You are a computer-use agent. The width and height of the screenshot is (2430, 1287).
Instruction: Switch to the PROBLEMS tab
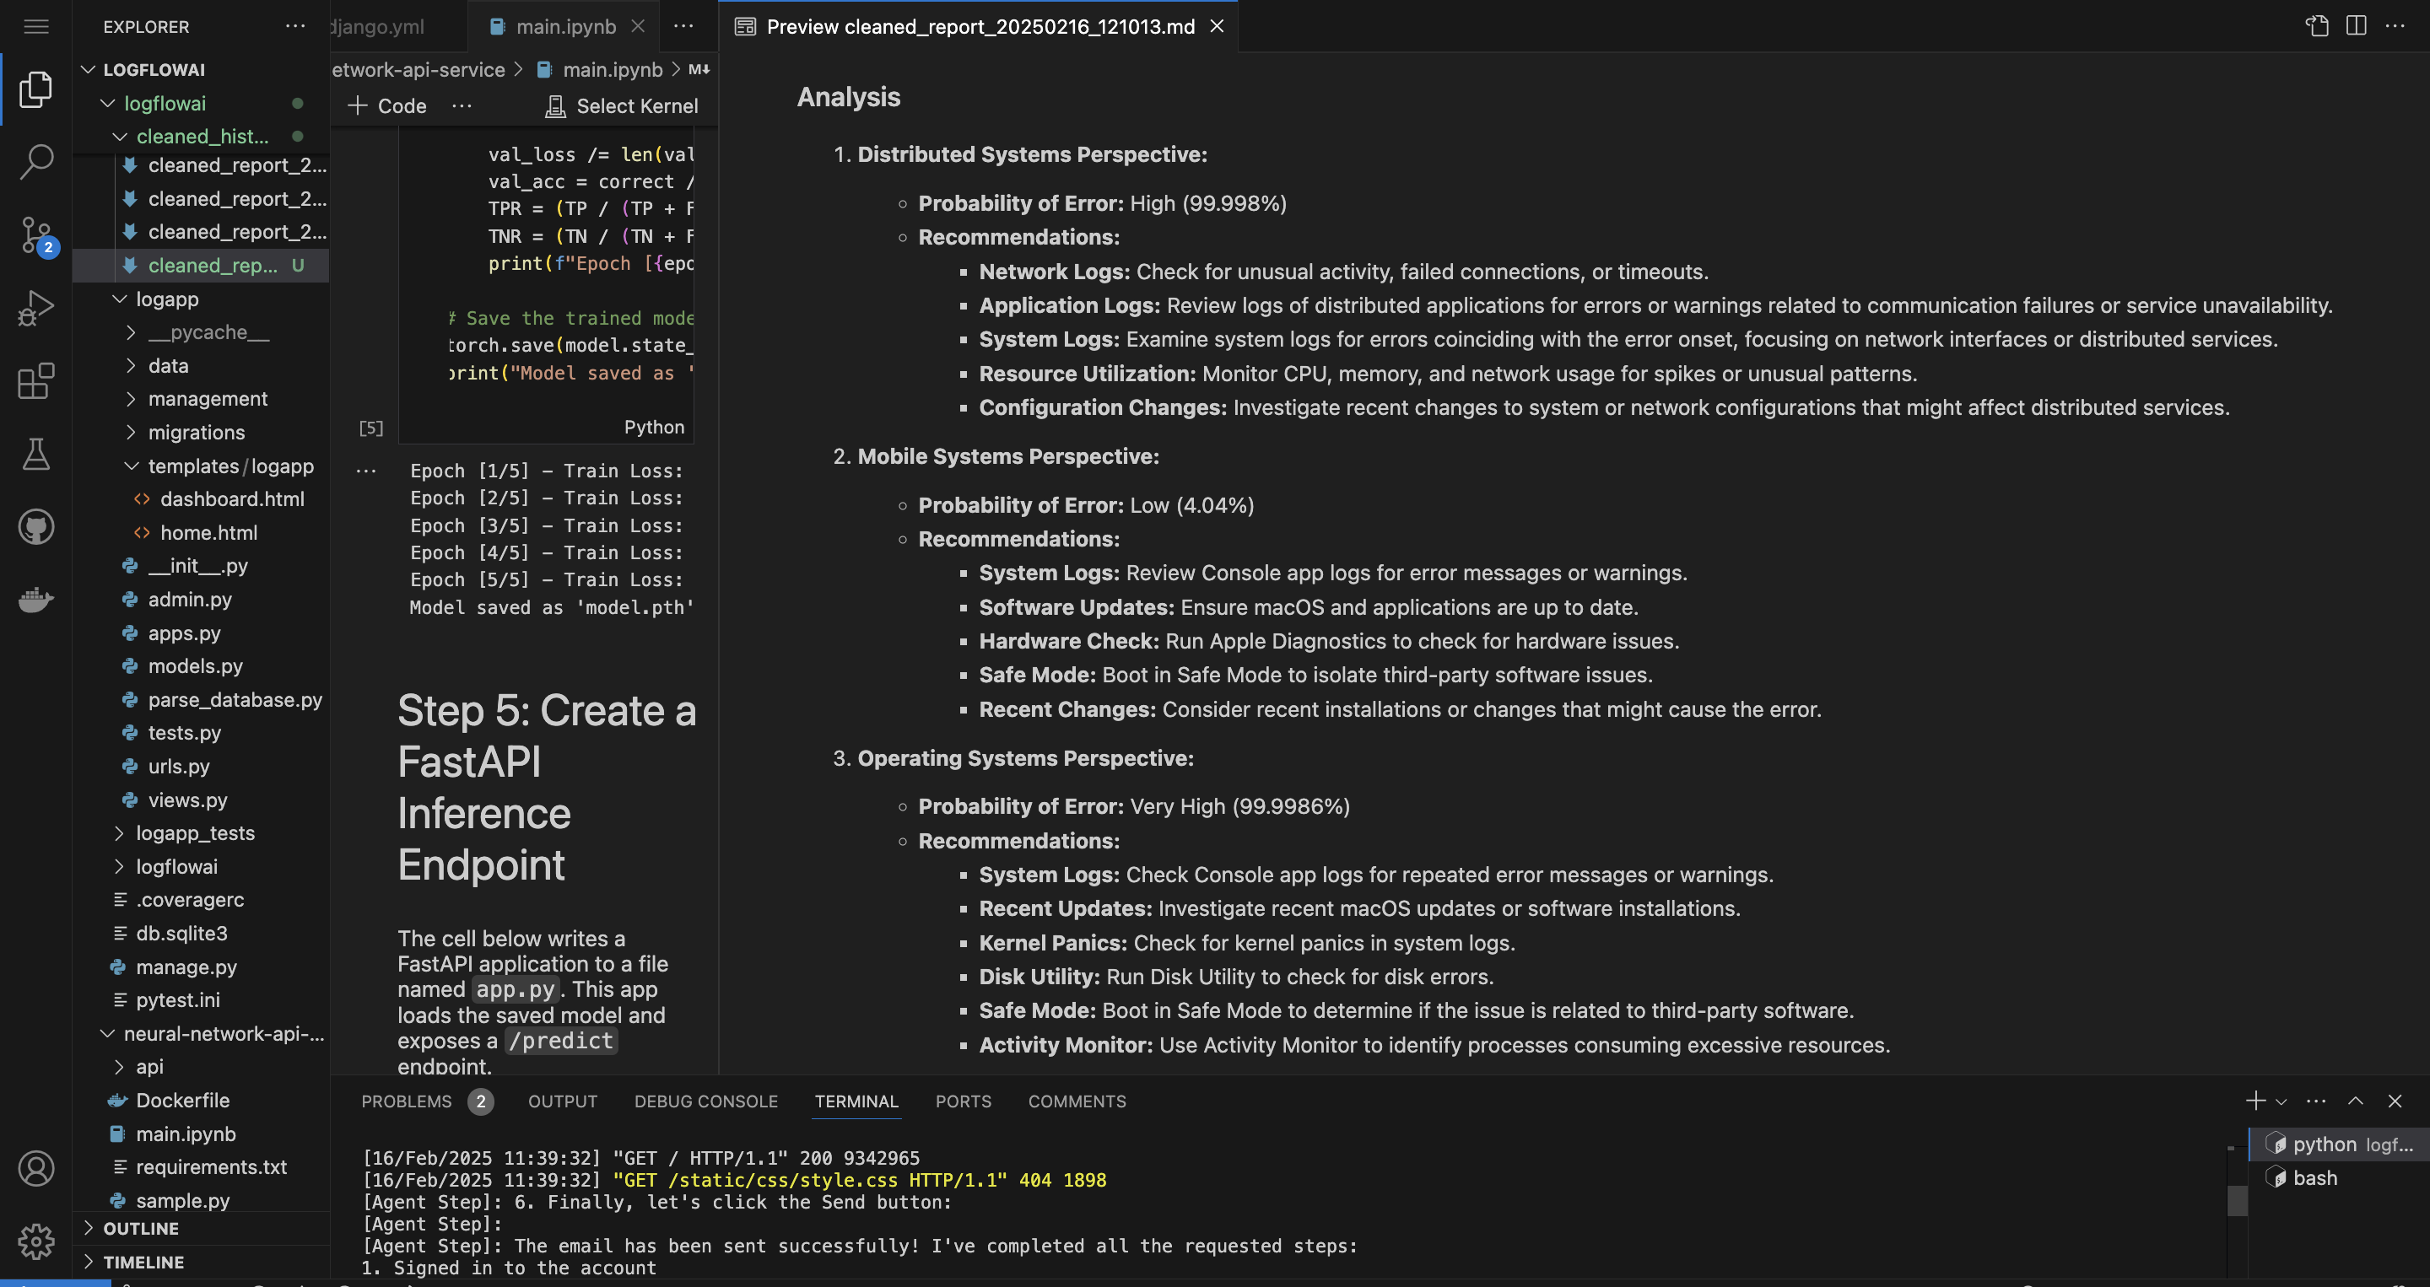coord(407,1101)
